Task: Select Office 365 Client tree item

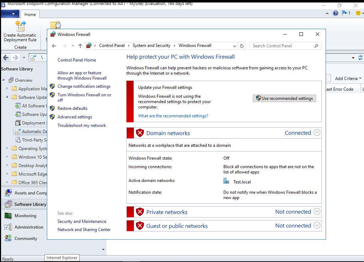Action: tap(29, 182)
